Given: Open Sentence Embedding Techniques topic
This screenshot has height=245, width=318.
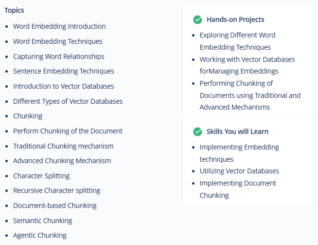Looking at the screenshot, I should click(x=64, y=71).
